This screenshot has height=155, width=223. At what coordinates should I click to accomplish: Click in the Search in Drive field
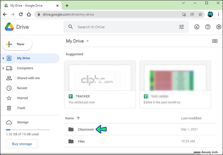coord(126,27)
